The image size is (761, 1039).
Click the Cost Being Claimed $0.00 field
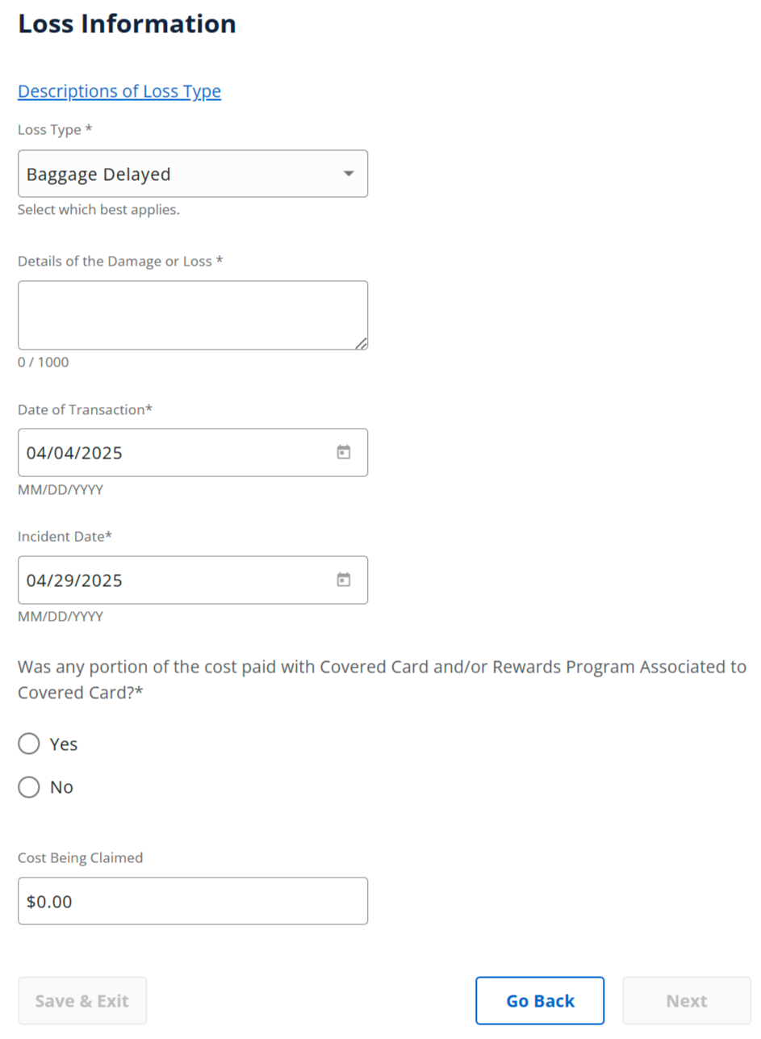tap(192, 901)
